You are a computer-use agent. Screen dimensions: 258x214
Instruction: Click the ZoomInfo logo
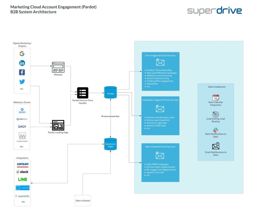pyautogui.click(x=22, y=196)
